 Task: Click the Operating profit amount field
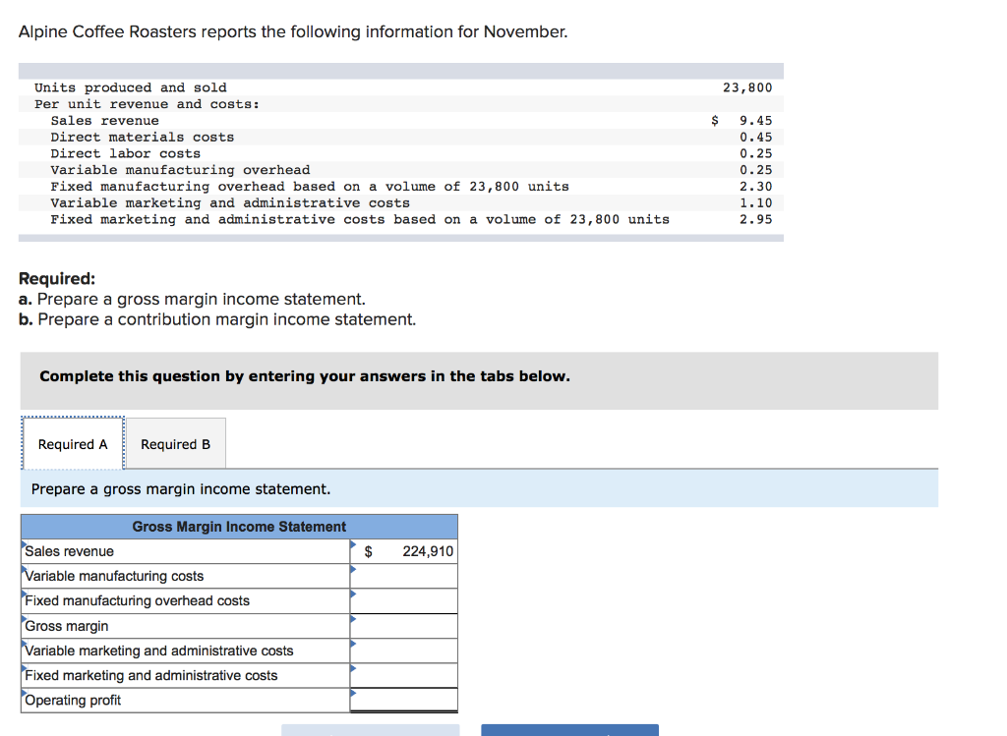tap(404, 700)
